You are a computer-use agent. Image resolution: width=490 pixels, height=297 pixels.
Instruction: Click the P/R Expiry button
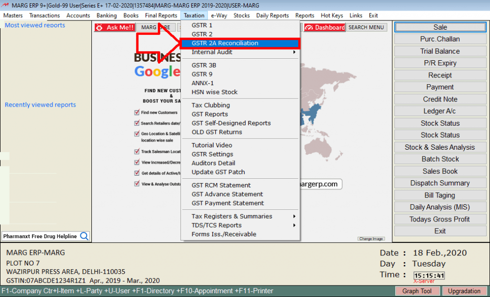point(440,63)
